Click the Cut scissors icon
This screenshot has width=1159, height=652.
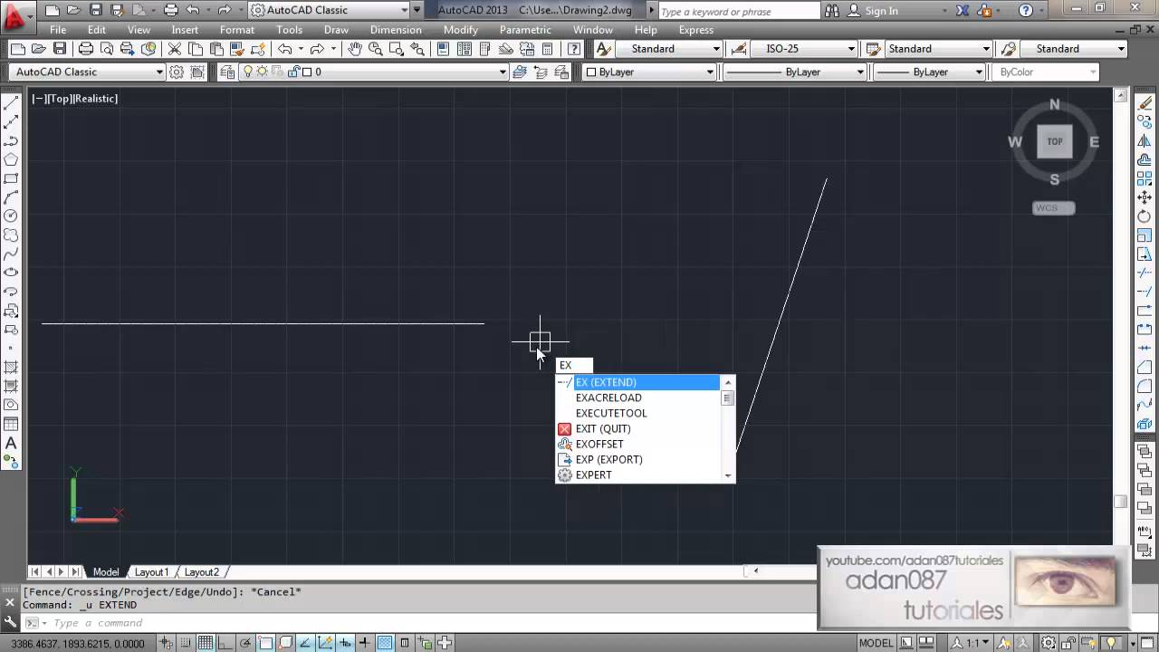[x=174, y=49]
